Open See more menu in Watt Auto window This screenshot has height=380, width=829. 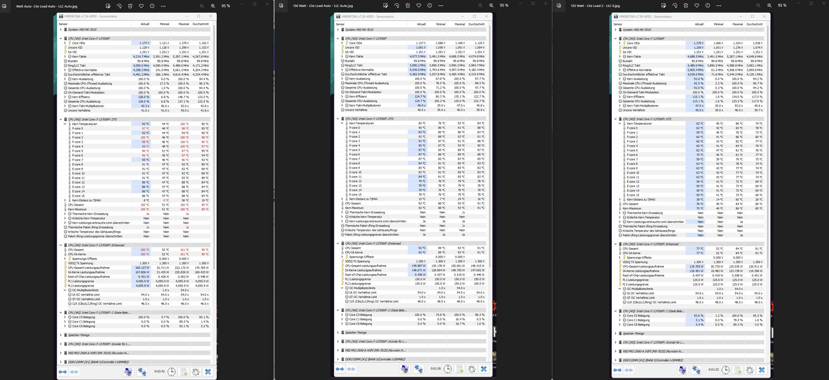pyautogui.click(x=163, y=6)
